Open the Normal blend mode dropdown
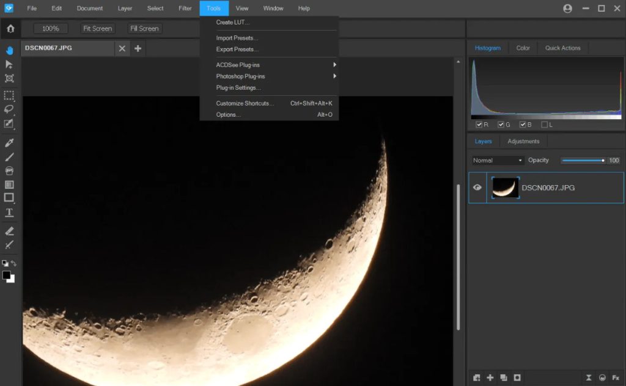This screenshot has width=626, height=386. [x=497, y=160]
